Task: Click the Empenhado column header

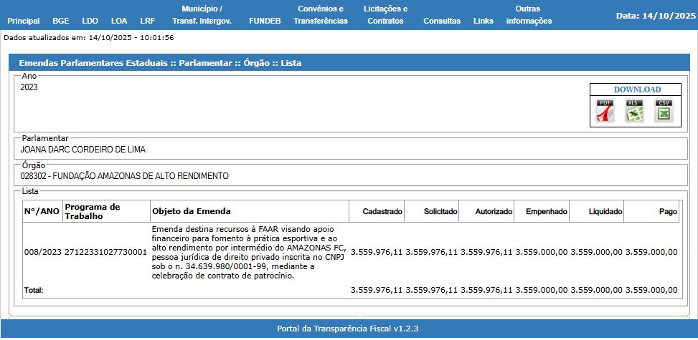Action: click(x=546, y=212)
